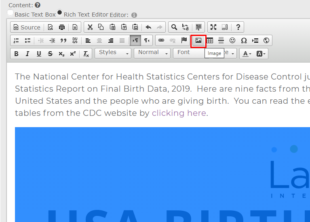Viewport: 310px width, 222px height.
Task: Toggle Italic formatting
Action: coord(27,54)
